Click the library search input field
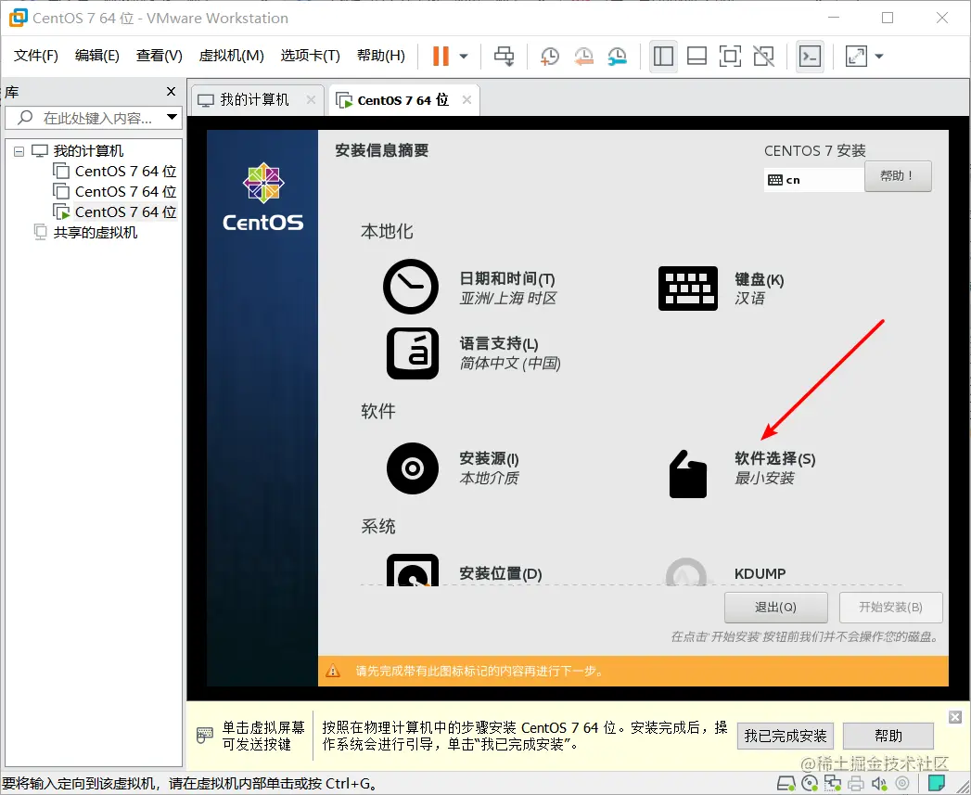The height and width of the screenshot is (795, 971). point(93,118)
